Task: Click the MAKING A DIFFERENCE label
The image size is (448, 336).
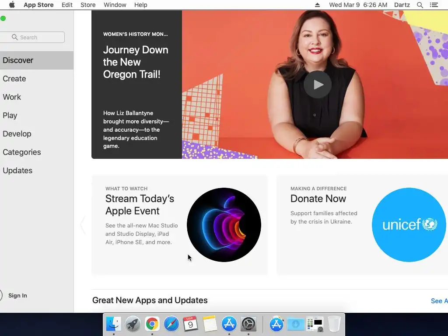Action: click(318, 189)
